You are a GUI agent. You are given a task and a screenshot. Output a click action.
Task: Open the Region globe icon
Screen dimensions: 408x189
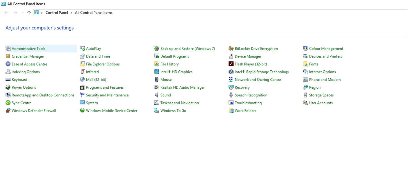tap(305, 87)
